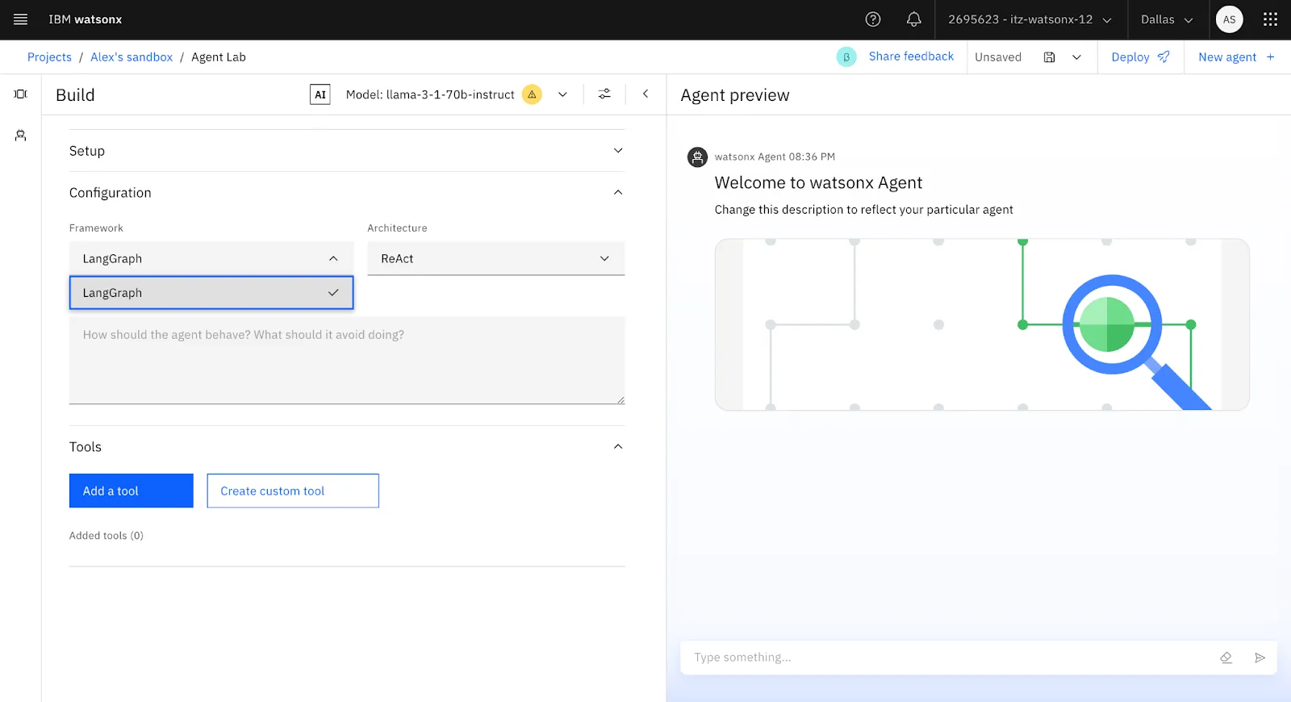Select the Build panel sidebar icon
The width and height of the screenshot is (1291, 702).
point(20,94)
